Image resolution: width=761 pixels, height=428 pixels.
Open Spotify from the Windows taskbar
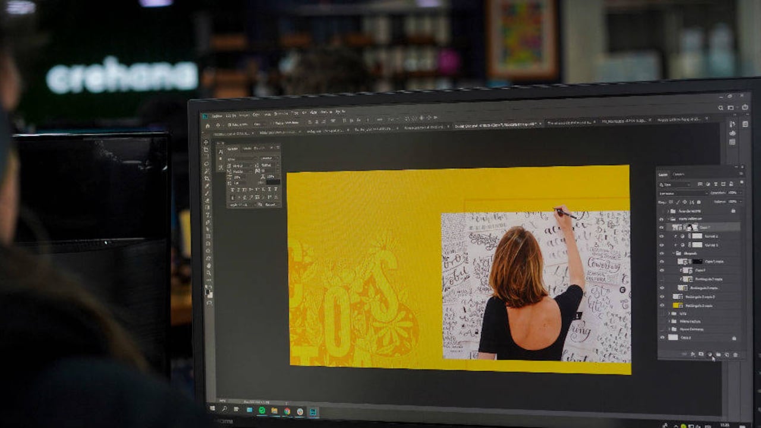262,410
